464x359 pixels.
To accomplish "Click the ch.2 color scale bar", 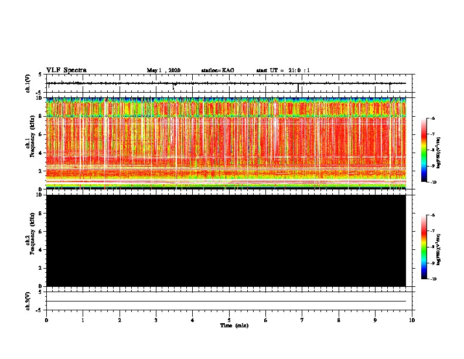I will tap(424, 247).
